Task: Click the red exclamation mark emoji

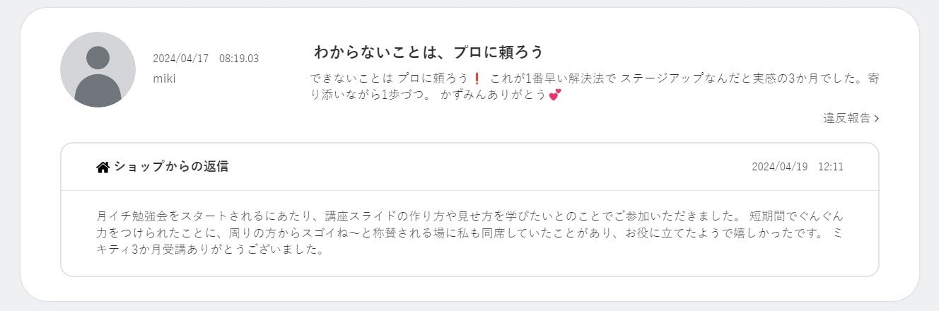Action: (477, 78)
